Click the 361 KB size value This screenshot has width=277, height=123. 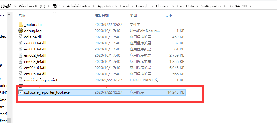pos(178,49)
